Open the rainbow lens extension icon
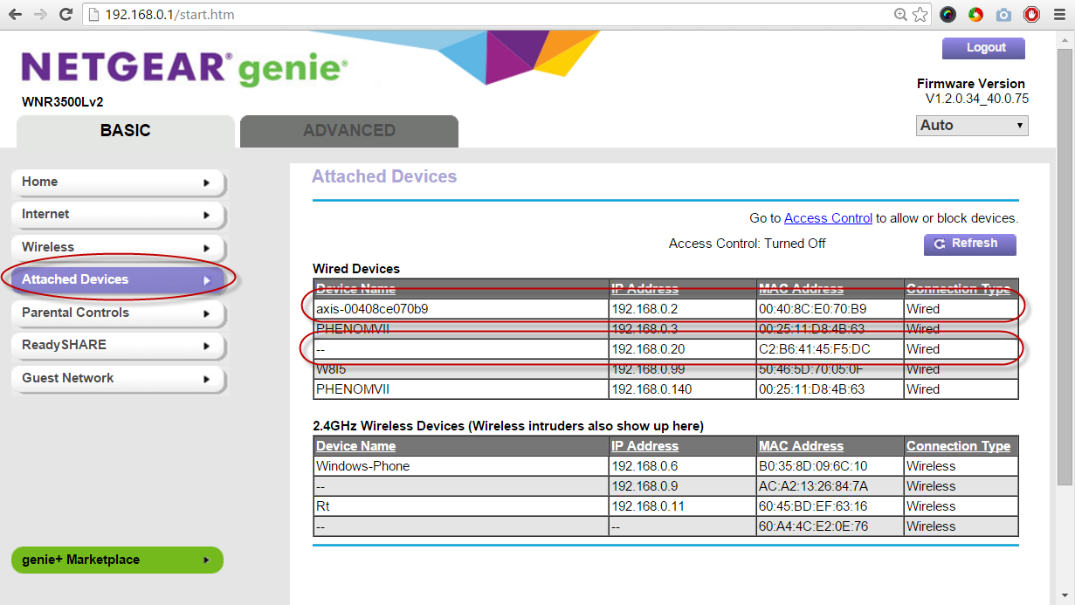The height and width of the screenshot is (605, 1075). pos(948,15)
